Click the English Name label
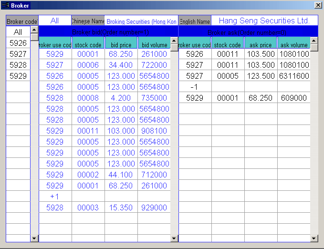 coord(195,21)
